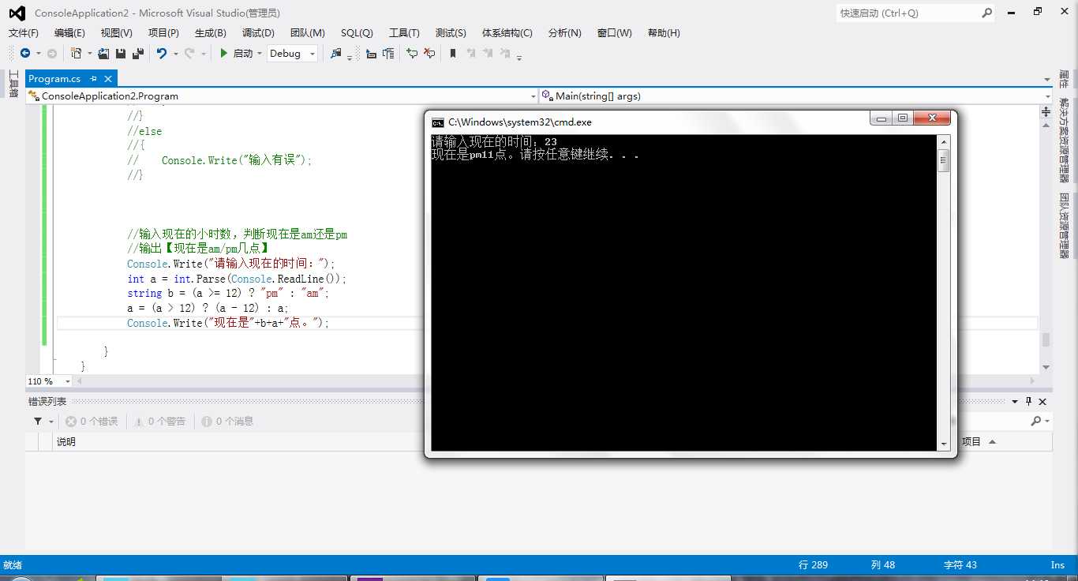Expand the Main(string[] args) member dropdown
The height and width of the screenshot is (581, 1078).
(1047, 96)
